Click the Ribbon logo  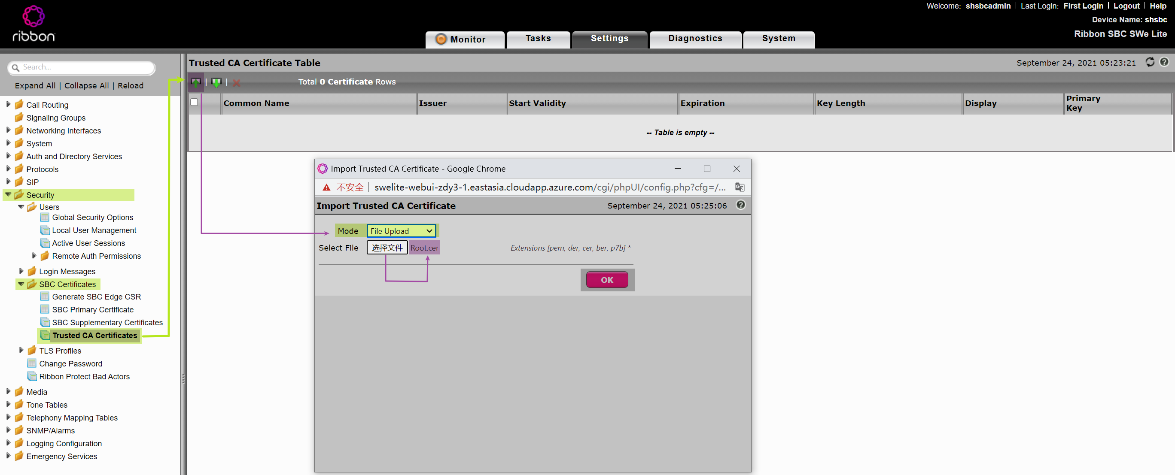point(33,24)
